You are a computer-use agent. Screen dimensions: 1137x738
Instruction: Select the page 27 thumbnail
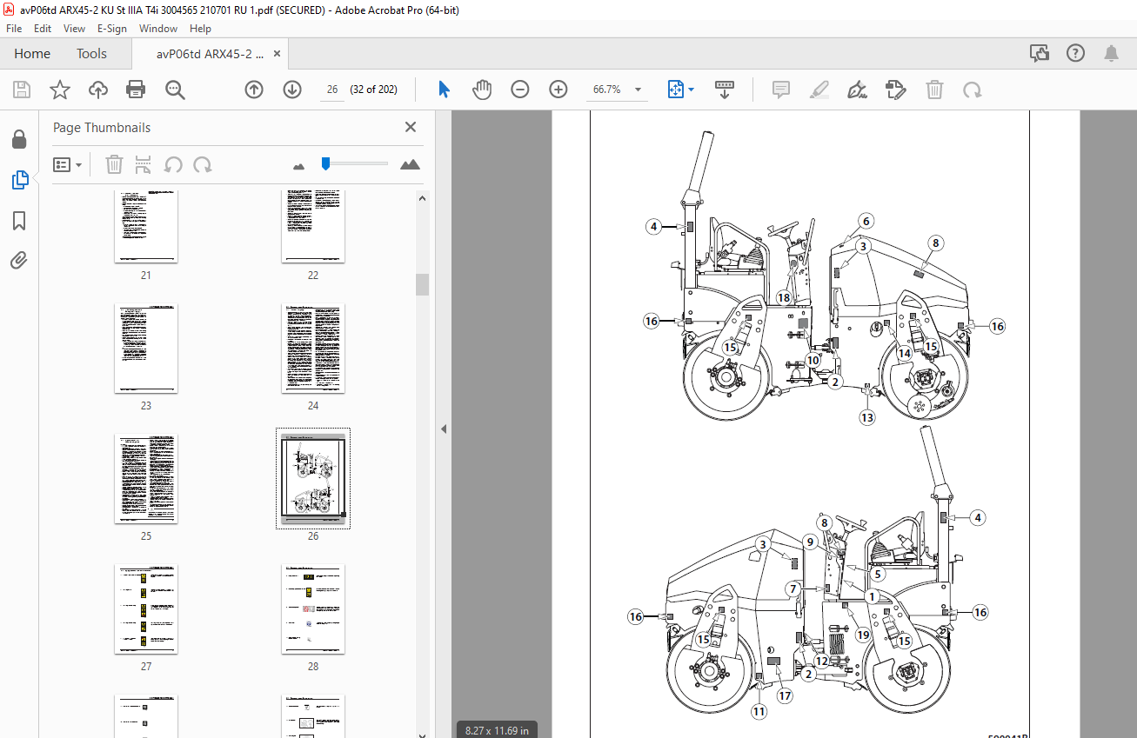coord(146,609)
